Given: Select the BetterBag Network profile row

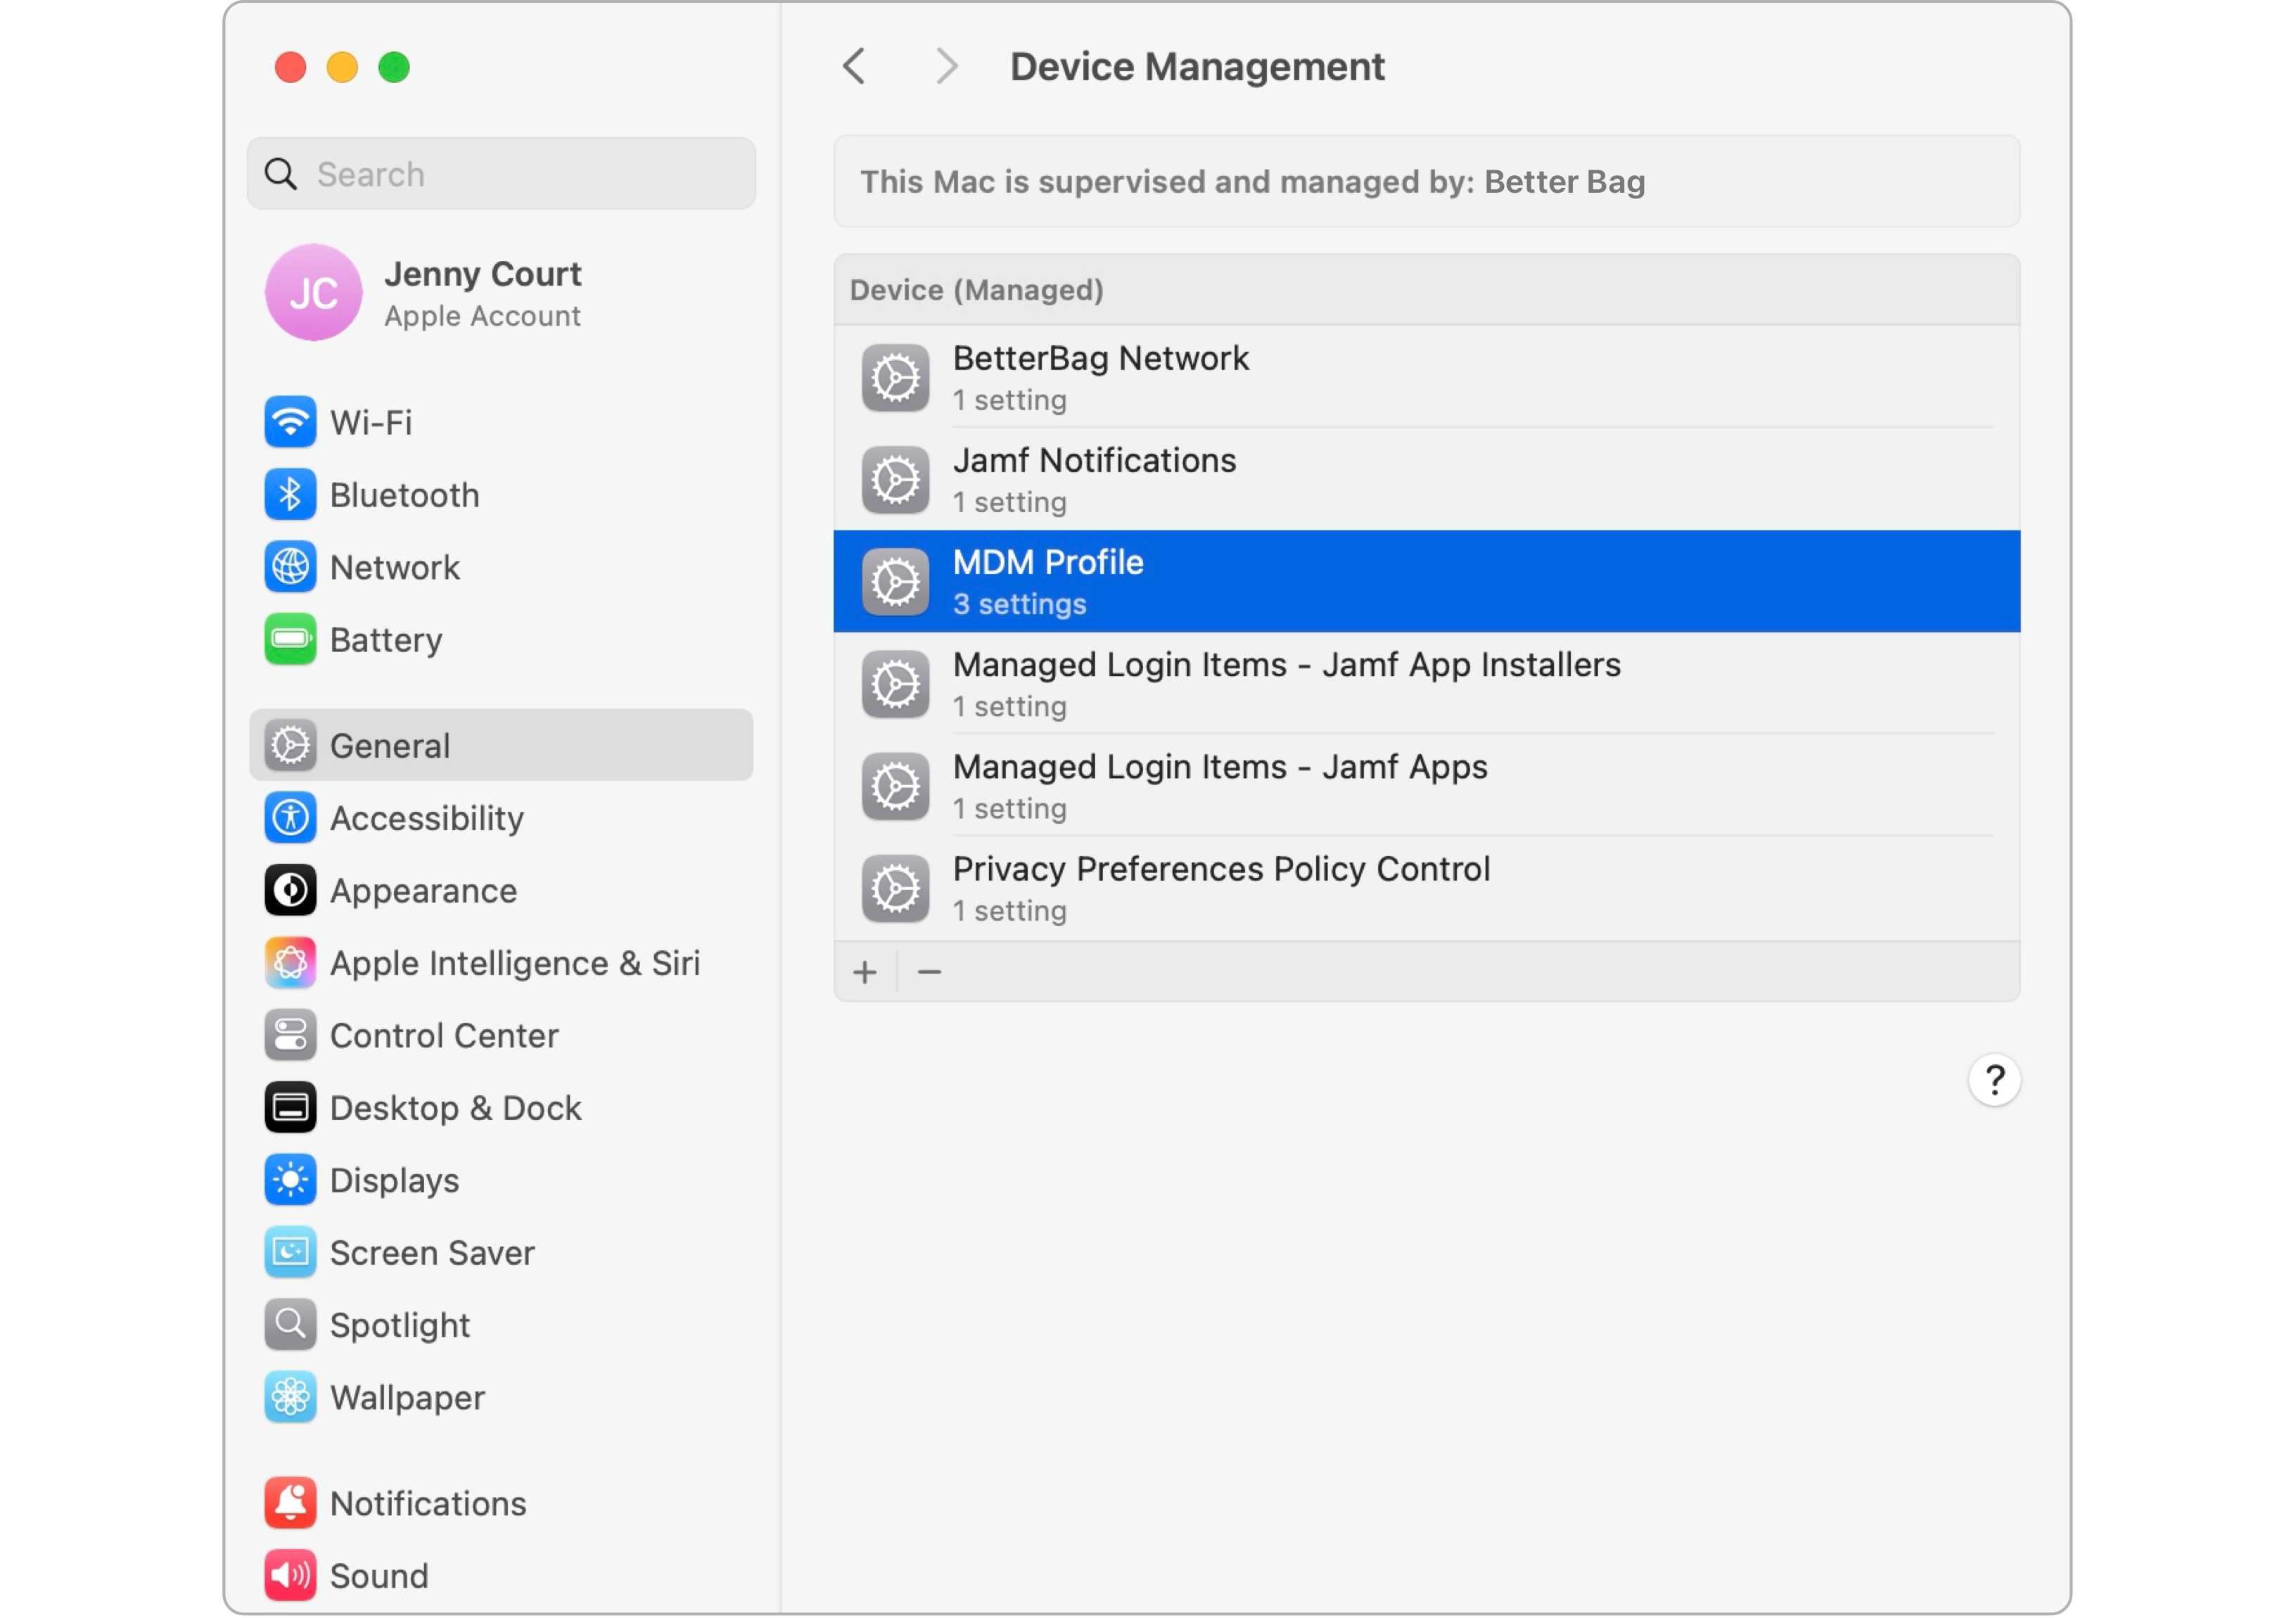Looking at the screenshot, I should [1427, 378].
